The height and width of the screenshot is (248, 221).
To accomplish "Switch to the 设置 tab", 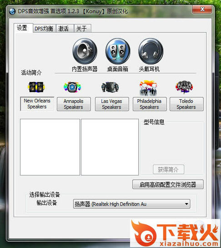I will [x=23, y=28].
